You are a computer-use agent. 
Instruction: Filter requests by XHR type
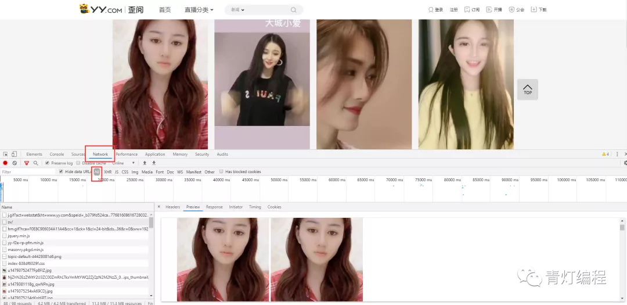107,172
